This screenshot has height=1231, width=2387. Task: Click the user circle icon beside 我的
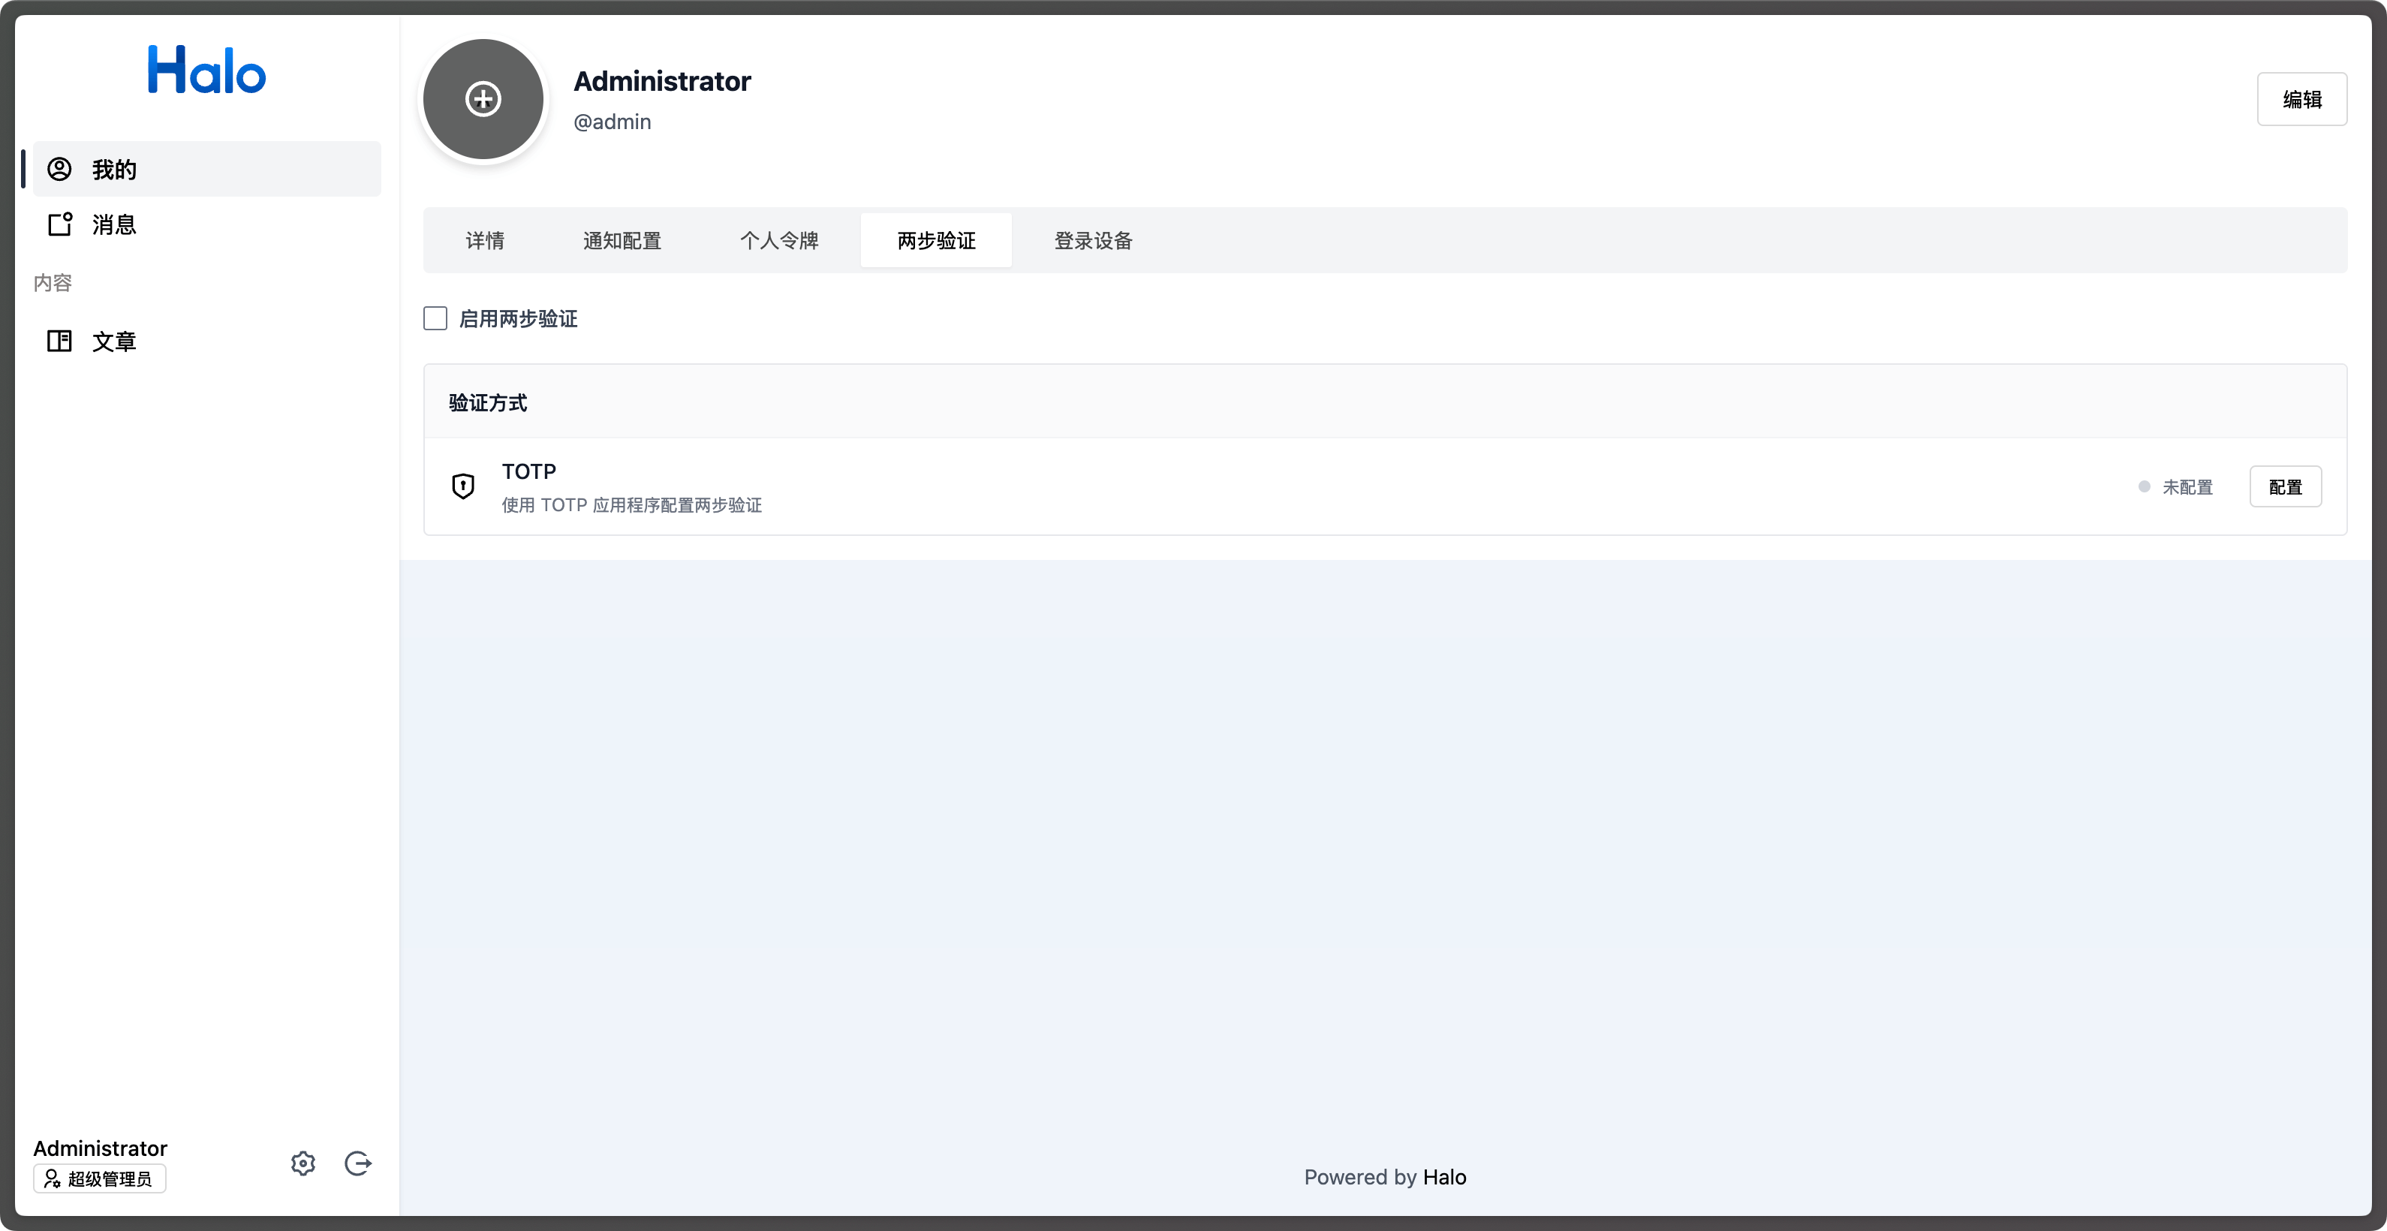59,169
